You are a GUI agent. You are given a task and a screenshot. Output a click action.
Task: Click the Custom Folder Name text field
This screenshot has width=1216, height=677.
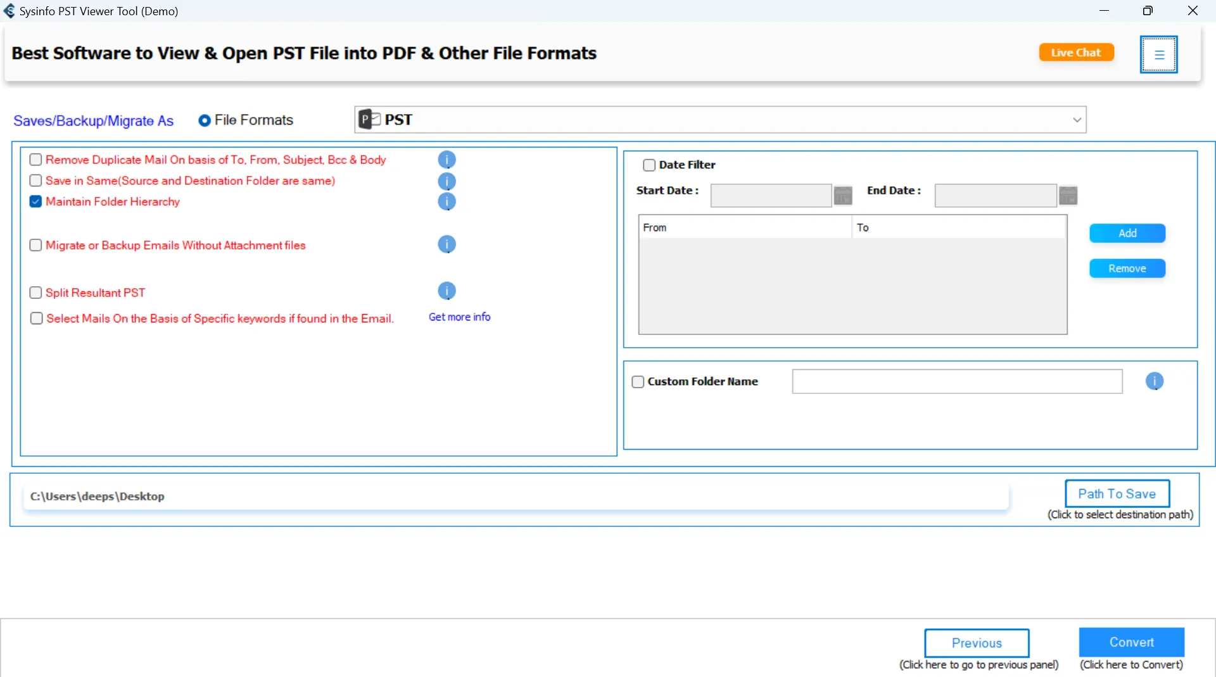click(x=957, y=381)
